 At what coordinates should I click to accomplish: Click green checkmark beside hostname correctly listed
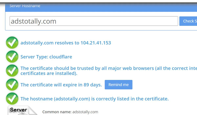click(12, 99)
